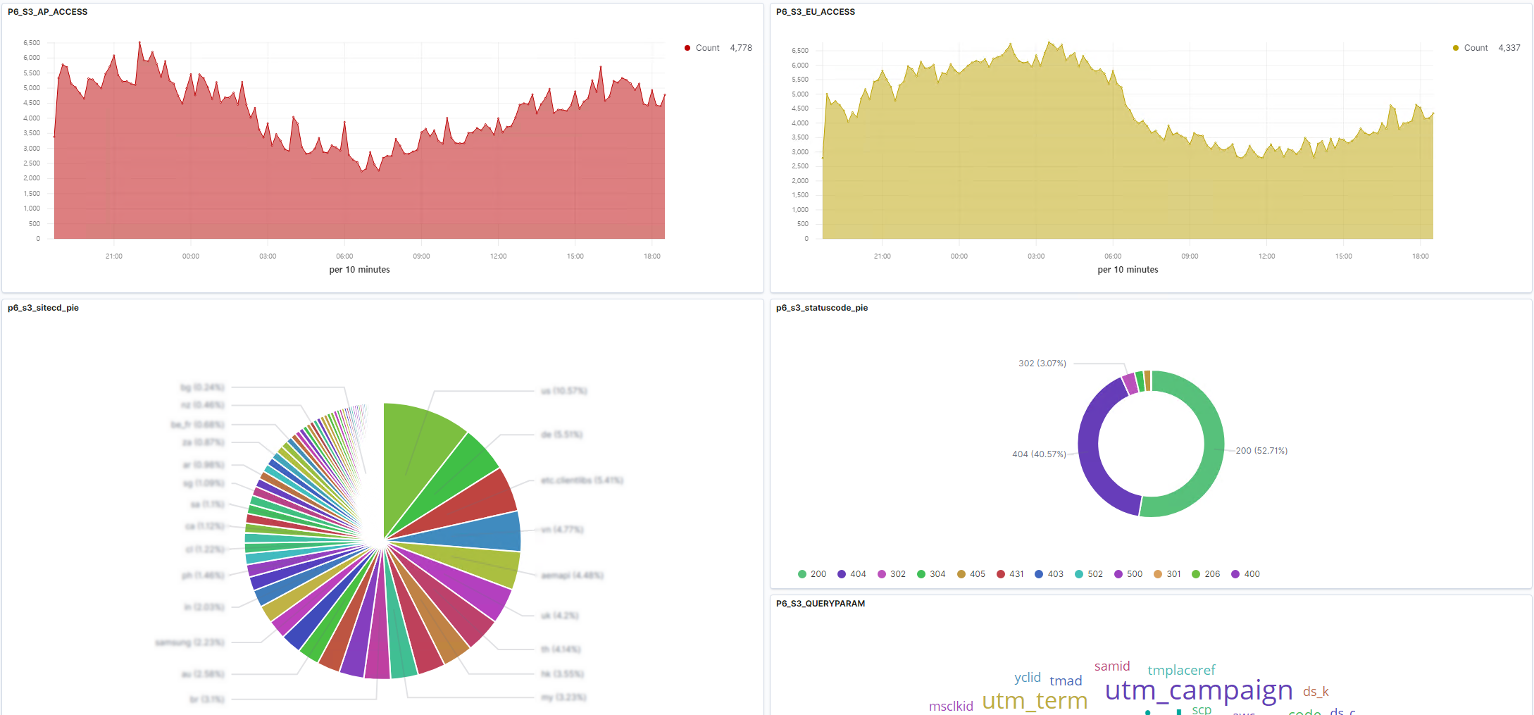This screenshot has width=1534, height=715.
Task: Select tmplaceref in the word cloud
Action: [1181, 670]
